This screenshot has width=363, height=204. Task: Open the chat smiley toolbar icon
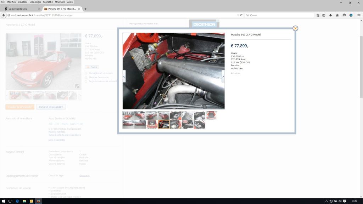point(344,15)
